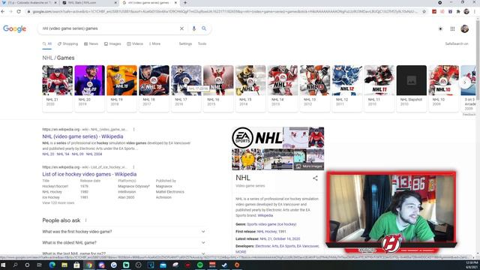Start voice search with microphone icon
480x270 pixels.
[193, 28]
